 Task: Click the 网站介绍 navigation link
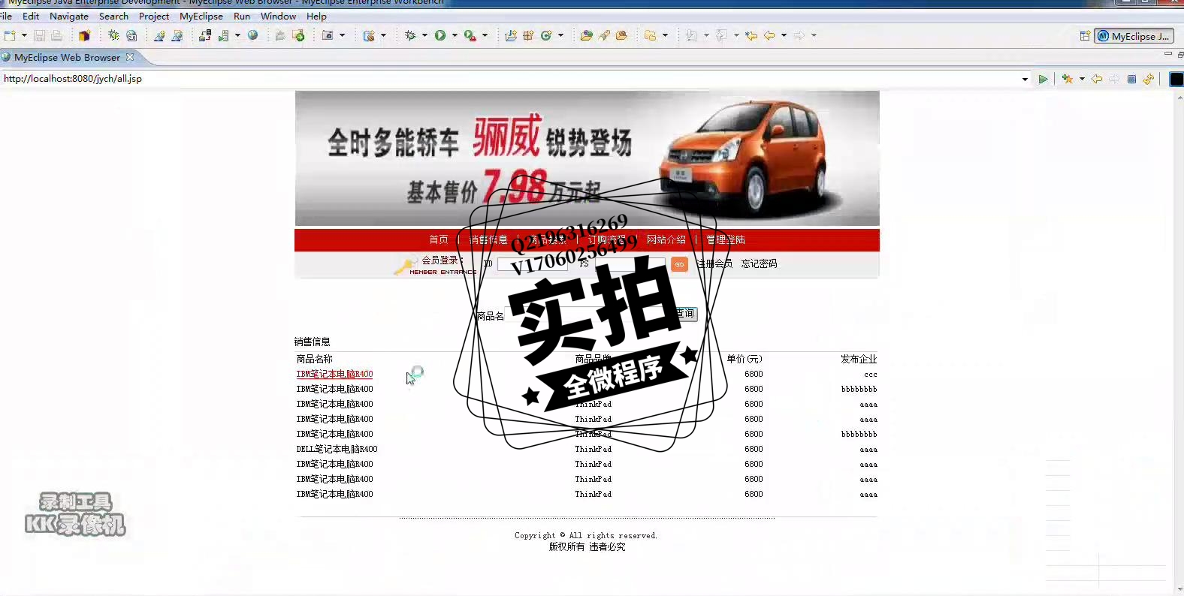(x=666, y=239)
